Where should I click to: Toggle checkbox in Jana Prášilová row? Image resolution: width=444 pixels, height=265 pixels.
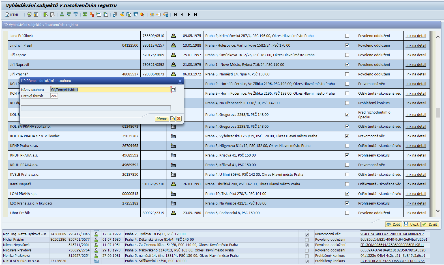coord(347,36)
